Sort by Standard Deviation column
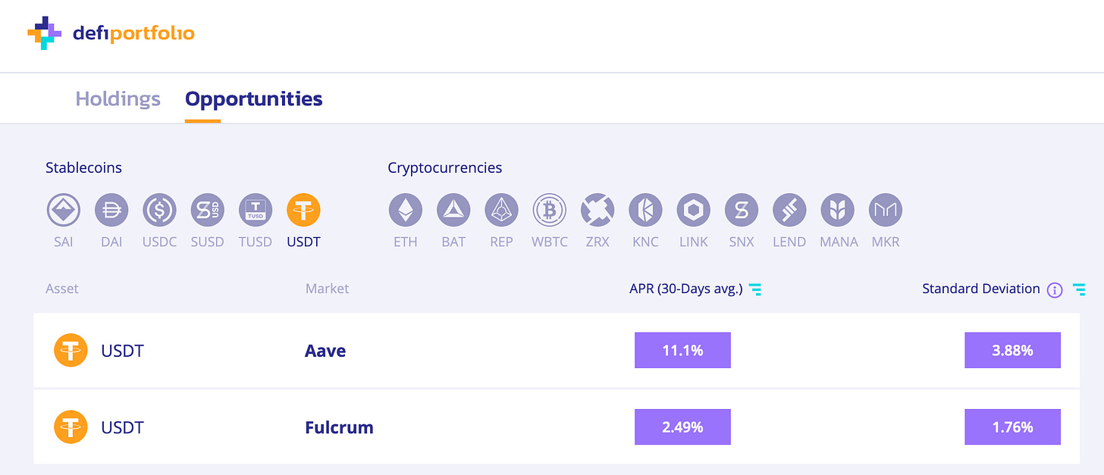The image size is (1104, 475). click(1079, 289)
